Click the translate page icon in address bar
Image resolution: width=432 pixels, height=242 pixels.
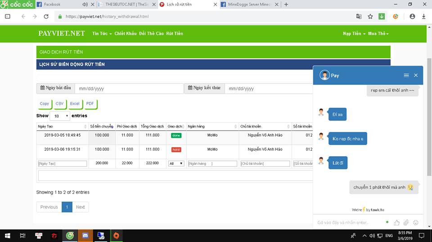359,17
